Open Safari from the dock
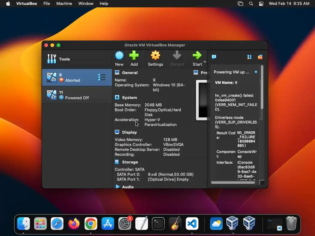The width and height of the screenshot is (315, 236). point(57,224)
